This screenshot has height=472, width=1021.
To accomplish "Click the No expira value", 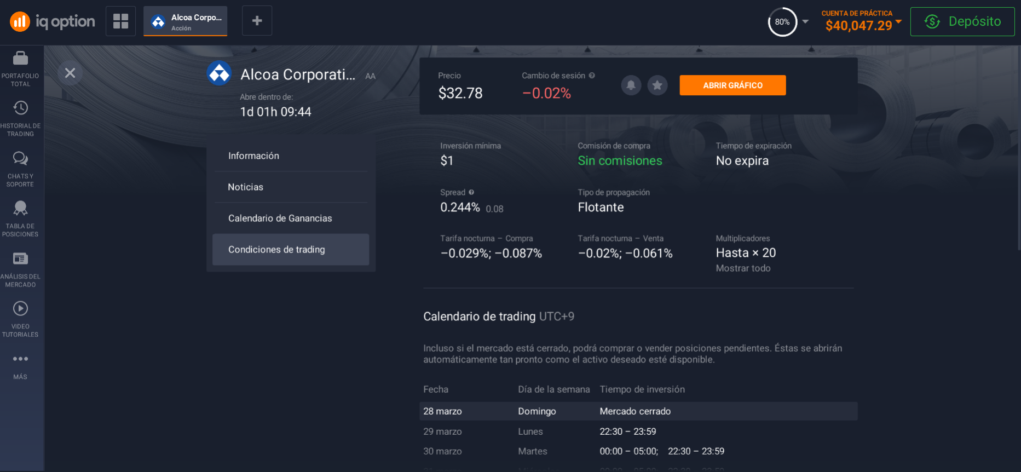I will [x=742, y=161].
